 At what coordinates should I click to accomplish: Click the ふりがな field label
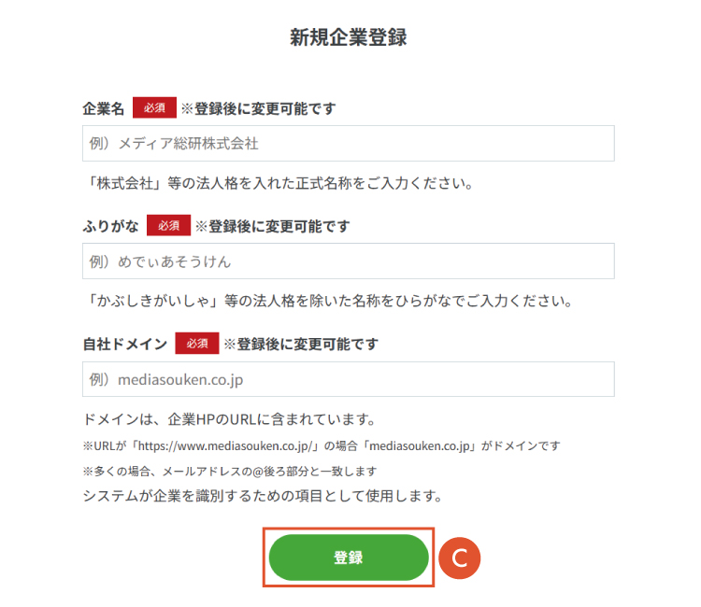click(110, 227)
